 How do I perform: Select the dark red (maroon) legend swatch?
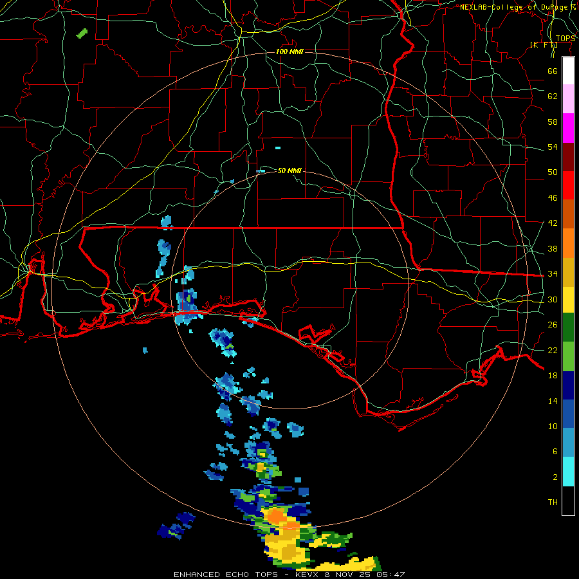tap(568, 156)
